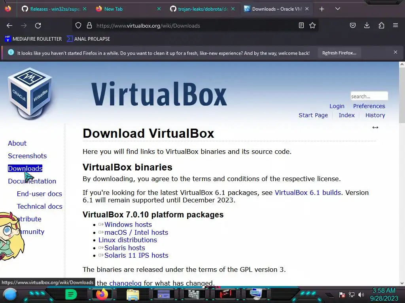Open the Firefox hamburger menu

(396, 25)
